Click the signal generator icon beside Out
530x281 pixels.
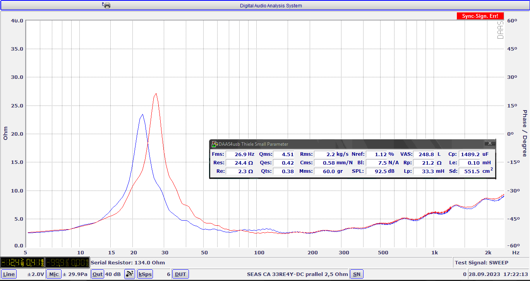coord(129,274)
